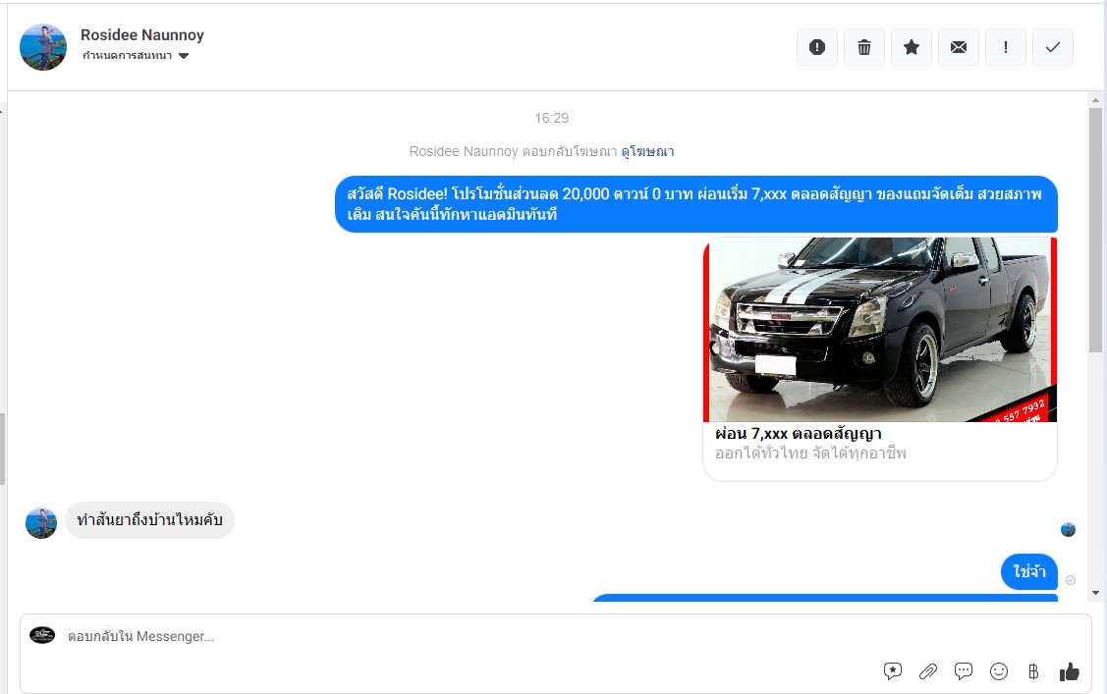Viewport: 1107px width, 694px height.
Task: Mark conversation done with checkmark icon
Action: (1053, 47)
